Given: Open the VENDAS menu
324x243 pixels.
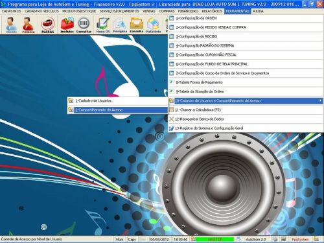Looking at the screenshot, I should pyautogui.click(x=149, y=11).
